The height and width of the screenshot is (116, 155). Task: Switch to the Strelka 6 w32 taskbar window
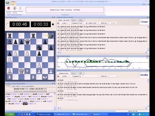tap(45, 114)
